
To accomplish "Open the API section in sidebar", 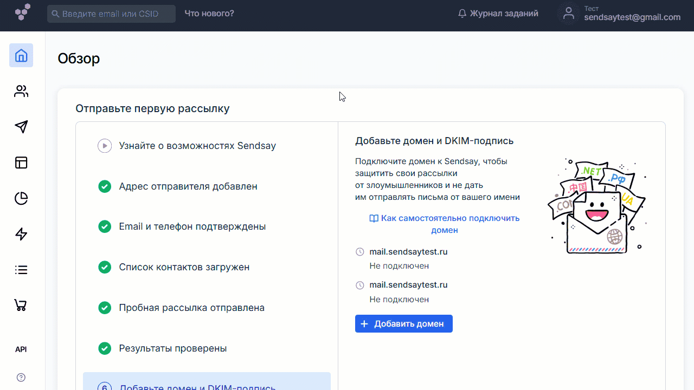I will pyautogui.click(x=21, y=349).
